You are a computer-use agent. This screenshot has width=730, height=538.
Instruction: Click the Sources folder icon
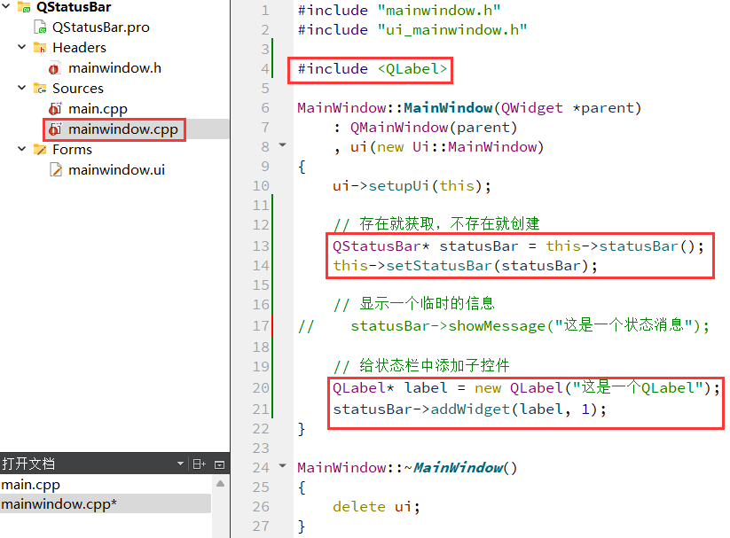[40, 88]
